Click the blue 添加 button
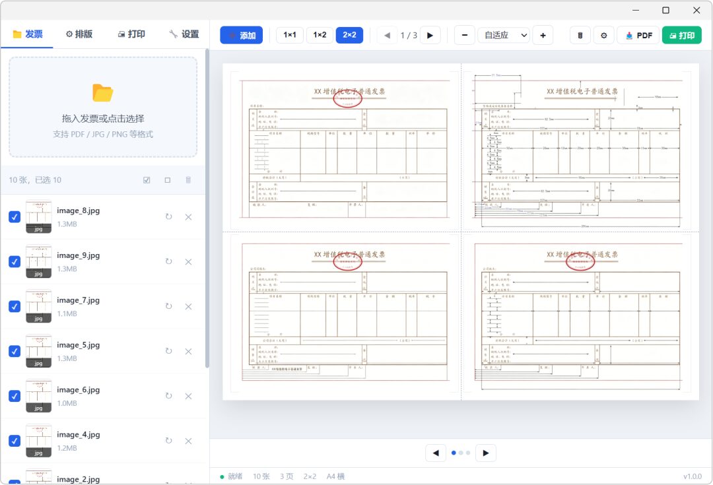The image size is (713, 485). [242, 35]
